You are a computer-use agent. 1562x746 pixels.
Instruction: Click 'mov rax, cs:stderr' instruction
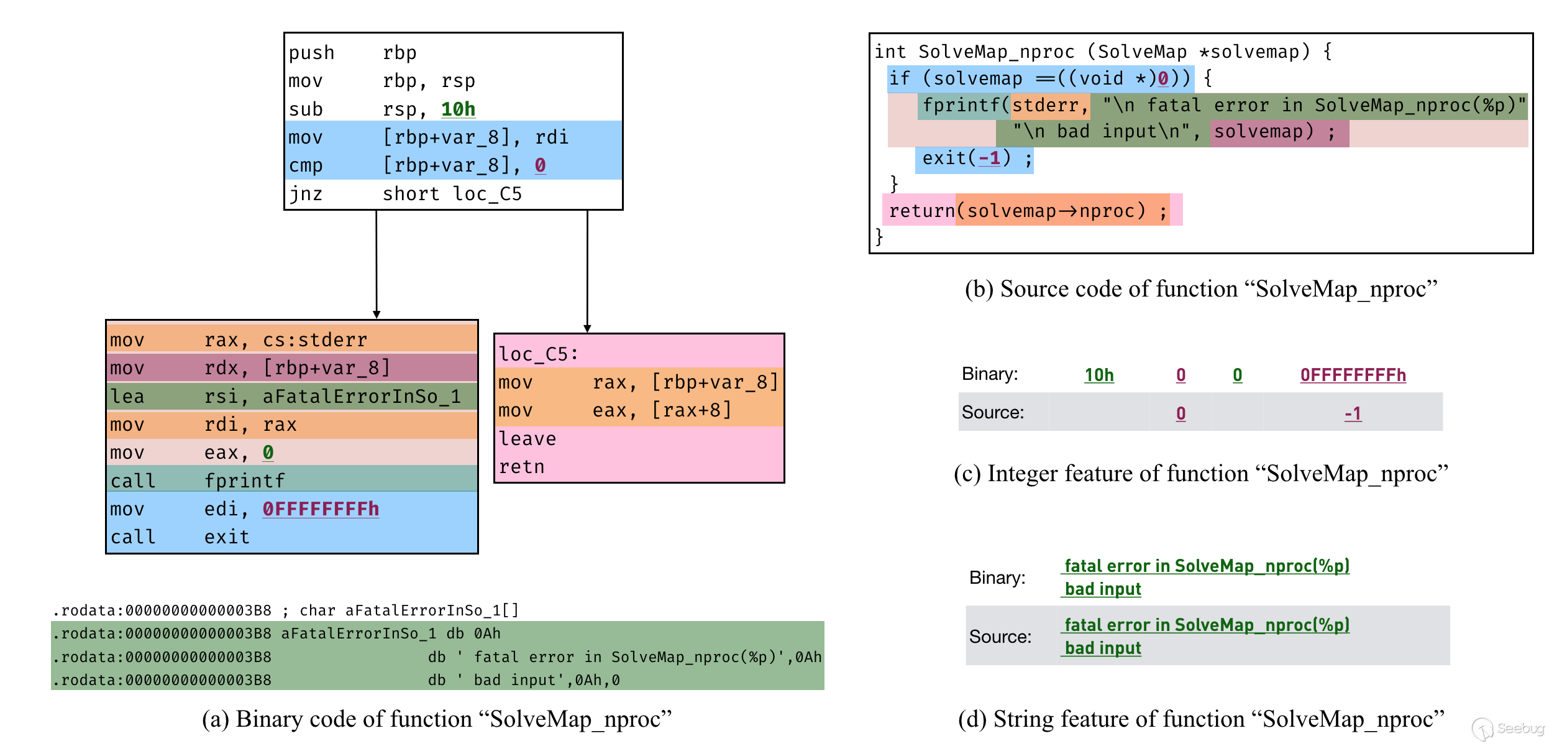click(x=239, y=340)
